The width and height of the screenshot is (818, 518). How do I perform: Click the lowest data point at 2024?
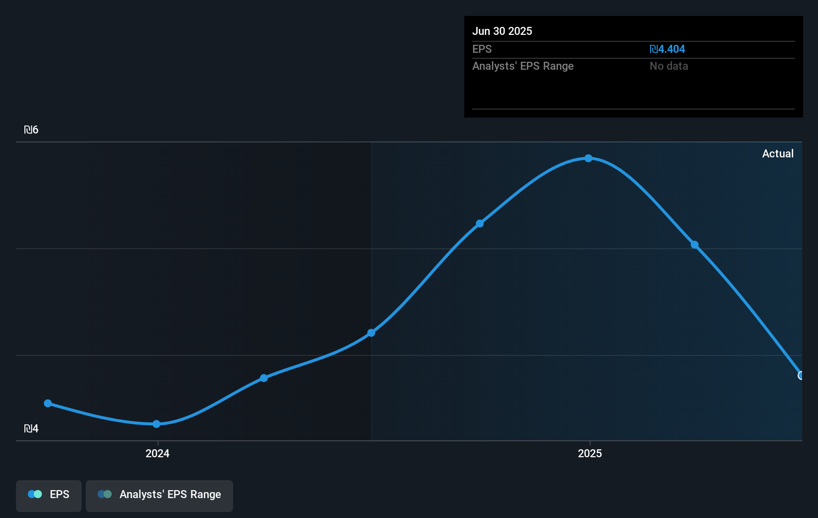coord(157,424)
